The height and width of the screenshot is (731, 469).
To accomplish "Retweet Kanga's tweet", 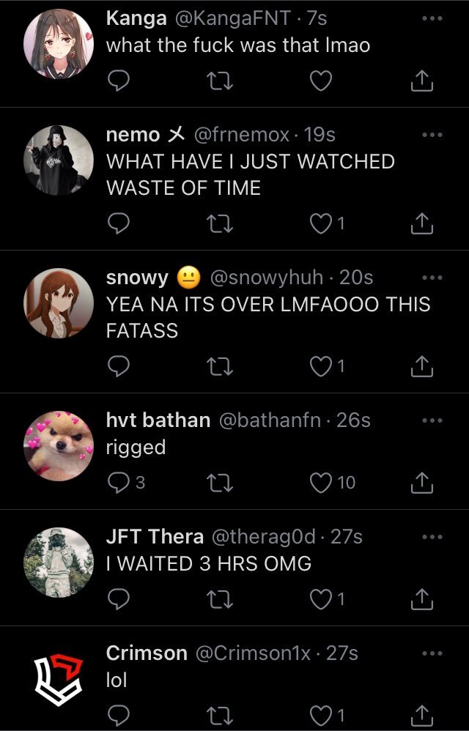I will point(220,81).
